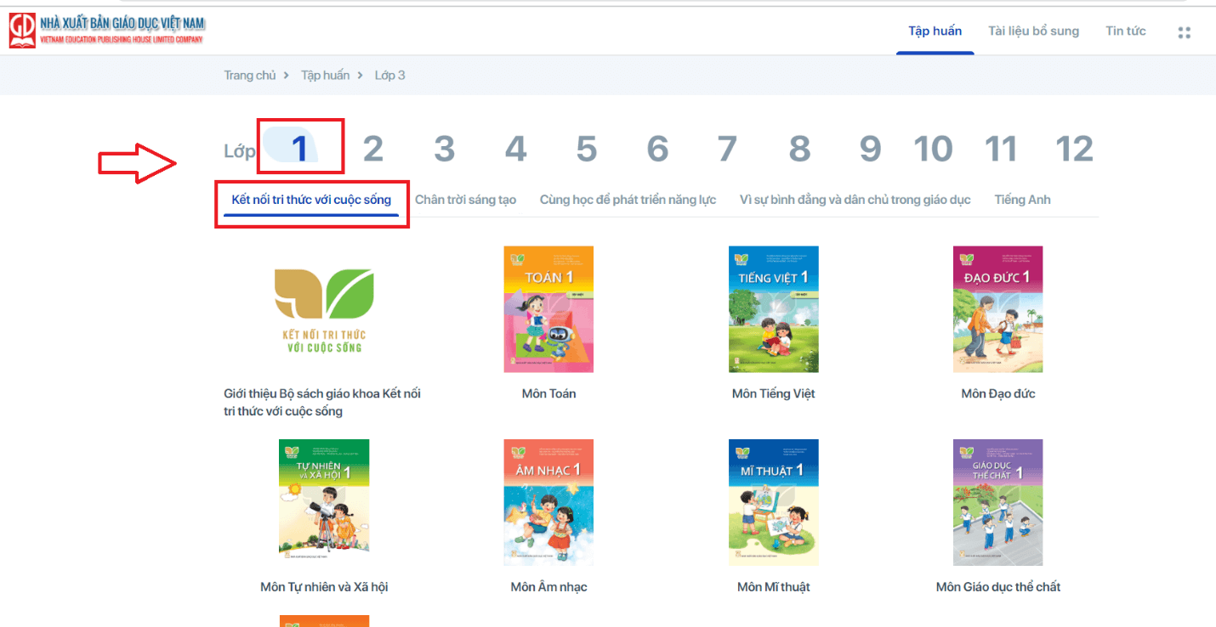Open Cùng học để phát triển năng lực tab
The width and height of the screenshot is (1216, 627).
point(628,201)
